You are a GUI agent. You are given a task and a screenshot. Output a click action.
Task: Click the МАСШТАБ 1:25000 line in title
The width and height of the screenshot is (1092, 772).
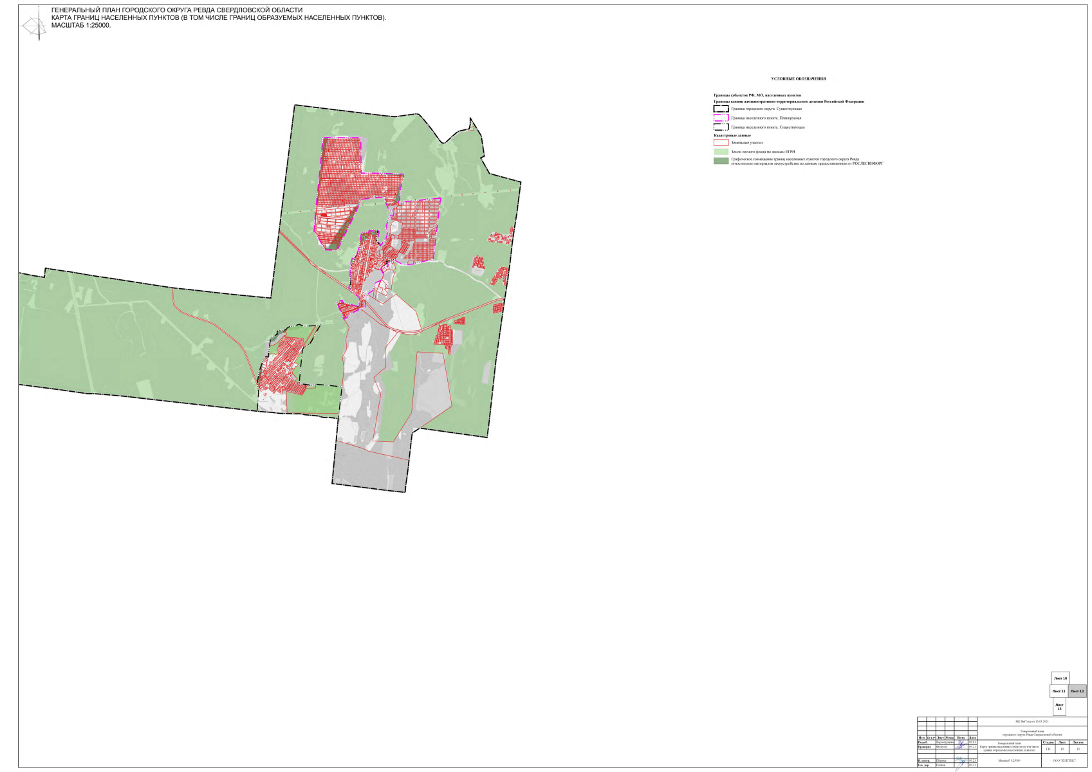(x=81, y=25)
